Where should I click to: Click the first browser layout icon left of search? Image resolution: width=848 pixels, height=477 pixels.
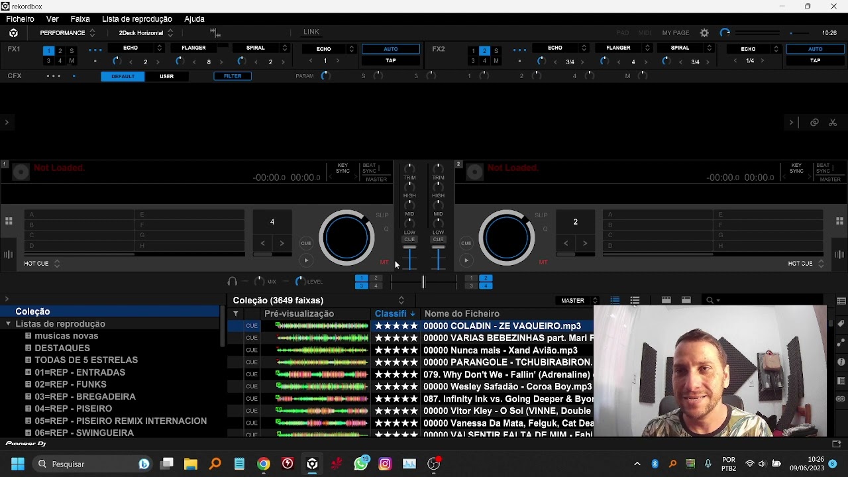click(666, 300)
